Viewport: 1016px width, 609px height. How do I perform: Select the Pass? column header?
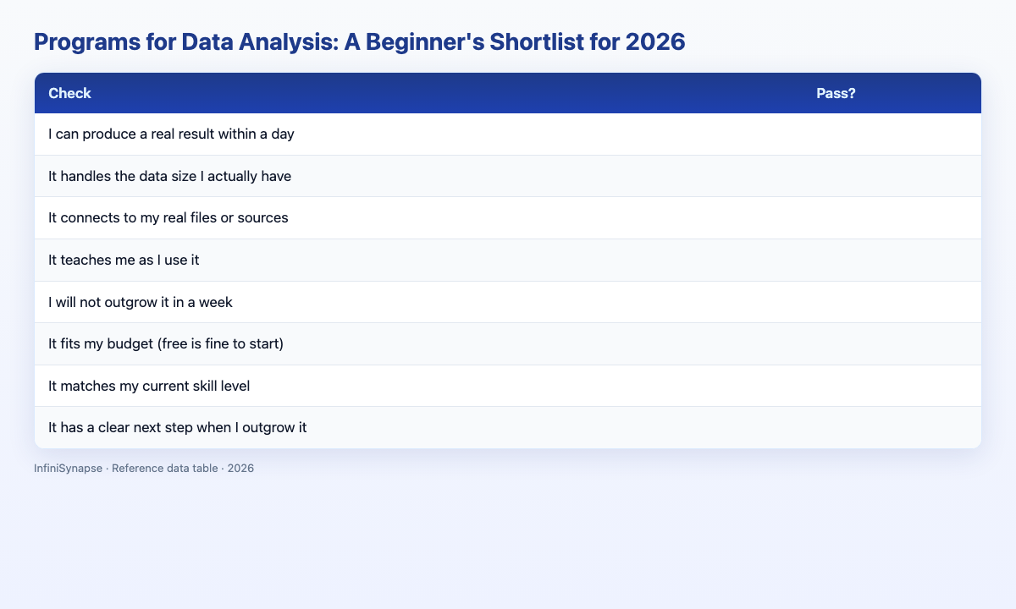click(836, 93)
